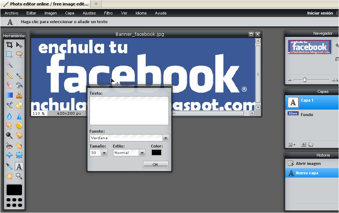Open the Filtro menu

click(108, 13)
